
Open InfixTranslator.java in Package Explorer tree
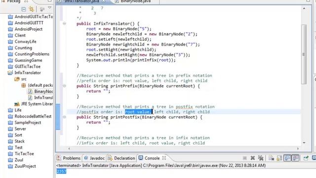coord(40,98)
